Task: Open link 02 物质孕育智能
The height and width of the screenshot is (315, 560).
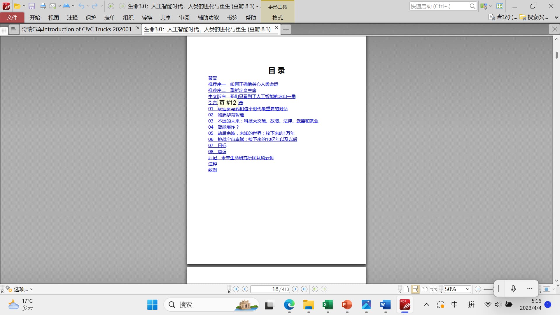Action: (226, 115)
